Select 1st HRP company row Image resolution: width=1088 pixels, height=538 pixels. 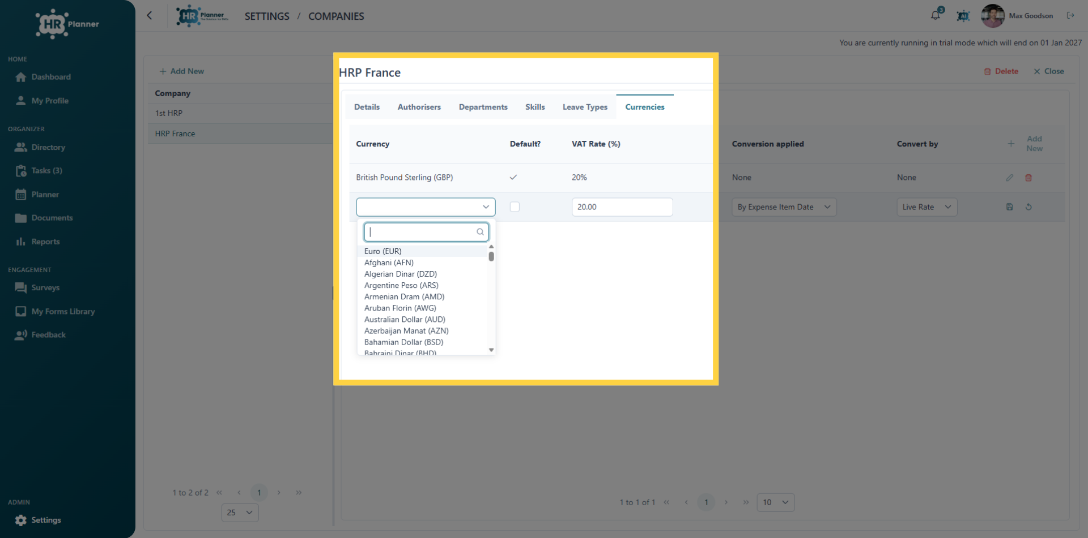(x=240, y=113)
